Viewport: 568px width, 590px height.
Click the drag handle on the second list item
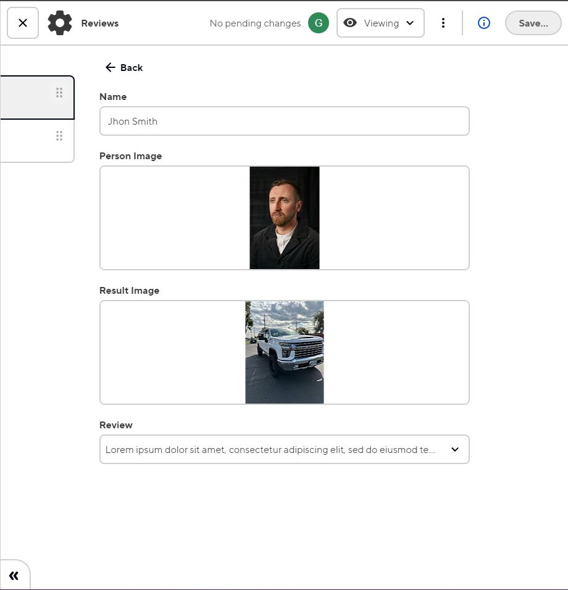pyautogui.click(x=59, y=136)
